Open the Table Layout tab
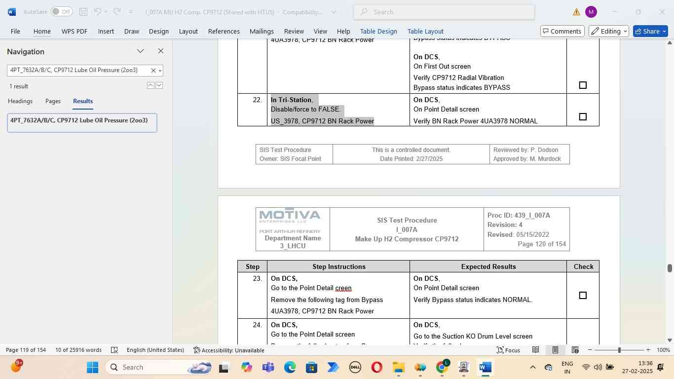The height and width of the screenshot is (379, 674). pos(425,31)
